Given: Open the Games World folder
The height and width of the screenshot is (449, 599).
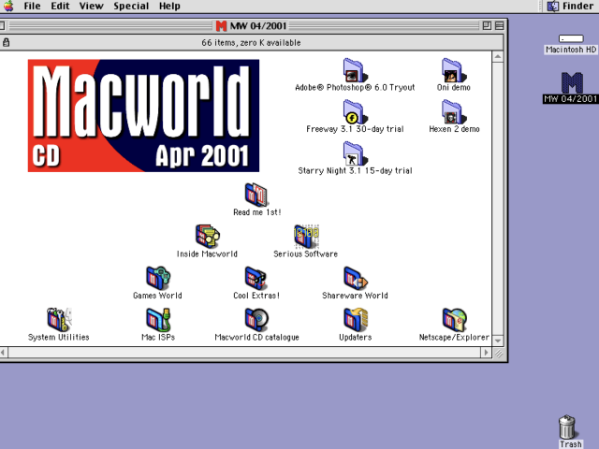Looking at the screenshot, I should (x=157, y=278).
